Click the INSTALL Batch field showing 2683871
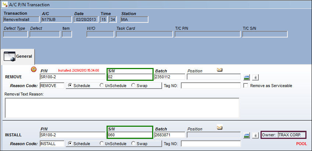Viewport: 312px width, 151px height. (170, 135)
